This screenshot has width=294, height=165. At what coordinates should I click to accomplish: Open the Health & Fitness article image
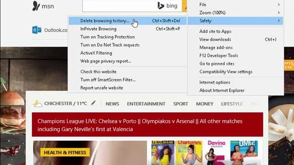(x=90, y=153)
